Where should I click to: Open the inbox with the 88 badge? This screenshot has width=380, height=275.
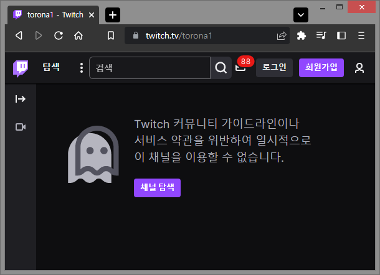[241, 67]
